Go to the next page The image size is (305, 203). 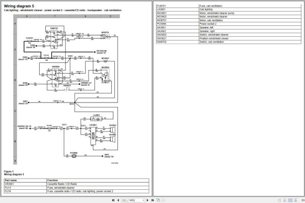pyautogui.click(x=147, y=200)
